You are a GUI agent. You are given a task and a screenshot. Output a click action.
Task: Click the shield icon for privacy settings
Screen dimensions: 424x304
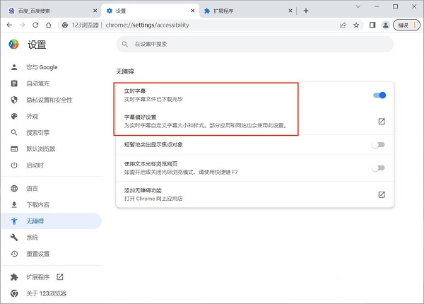tap(14, 100)
